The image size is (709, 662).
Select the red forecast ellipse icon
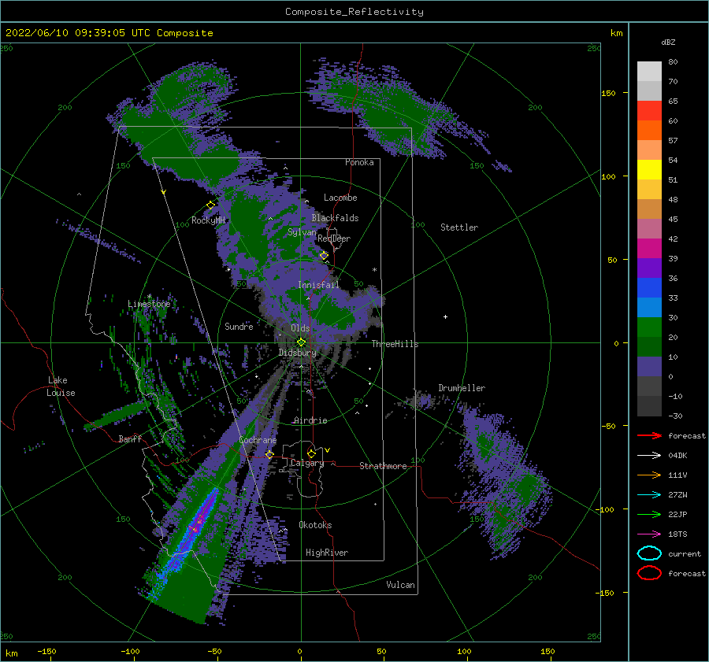tap(649, 573)
